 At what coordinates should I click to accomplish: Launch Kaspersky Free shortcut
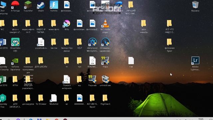click(x=3, y=98)
